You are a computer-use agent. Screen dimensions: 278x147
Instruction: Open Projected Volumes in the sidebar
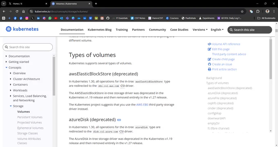(x=29, y=123)
